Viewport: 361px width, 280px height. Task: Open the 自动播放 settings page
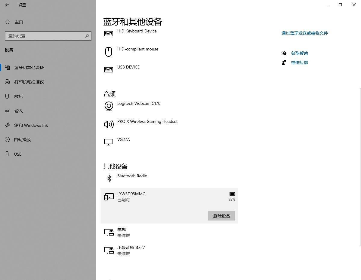[23, 139]
